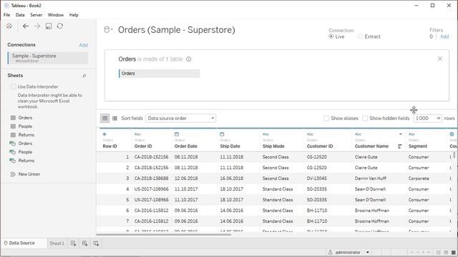Open the data source cylinder icon menu

coord(108,30)
